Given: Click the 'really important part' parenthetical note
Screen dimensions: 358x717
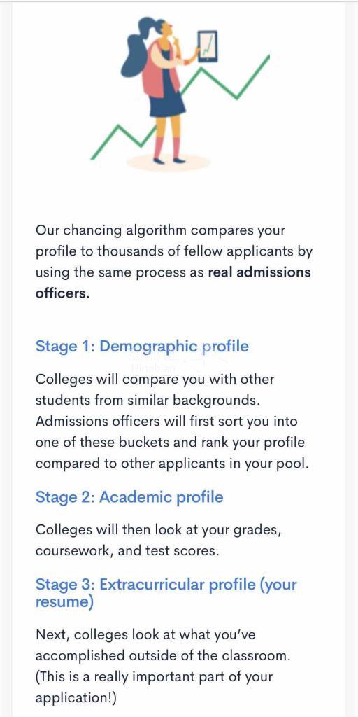Looking at the screenshot, I should [x=154, y=688].
